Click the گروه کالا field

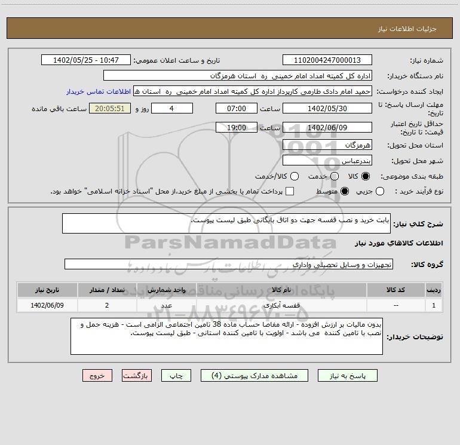(x=229, y=264)
